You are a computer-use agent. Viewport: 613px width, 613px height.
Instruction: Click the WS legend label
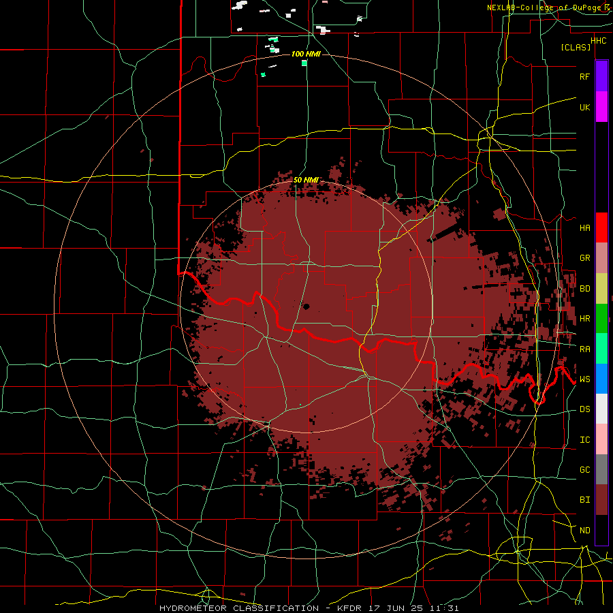(584, 379)
